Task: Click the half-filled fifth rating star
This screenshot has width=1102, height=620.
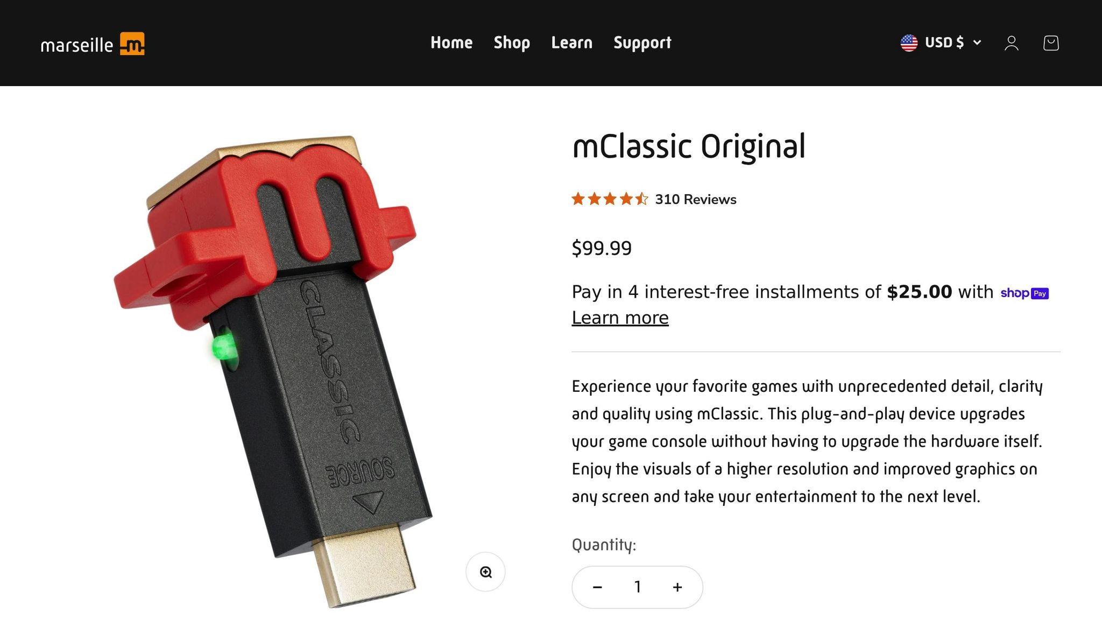Action: pyautogui.click(x=641, y=199)
